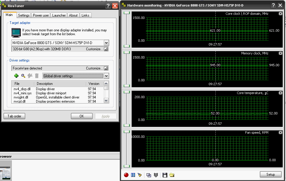Click help question mark in Hardware monitoring window
Screen dimensions: 286x181
[x=273, y=5]
